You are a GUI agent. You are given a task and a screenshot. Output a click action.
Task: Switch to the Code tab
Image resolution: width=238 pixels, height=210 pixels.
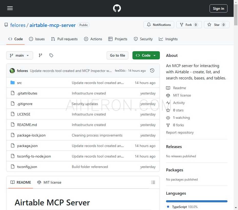pyautogui.click(x=15, y=39)
